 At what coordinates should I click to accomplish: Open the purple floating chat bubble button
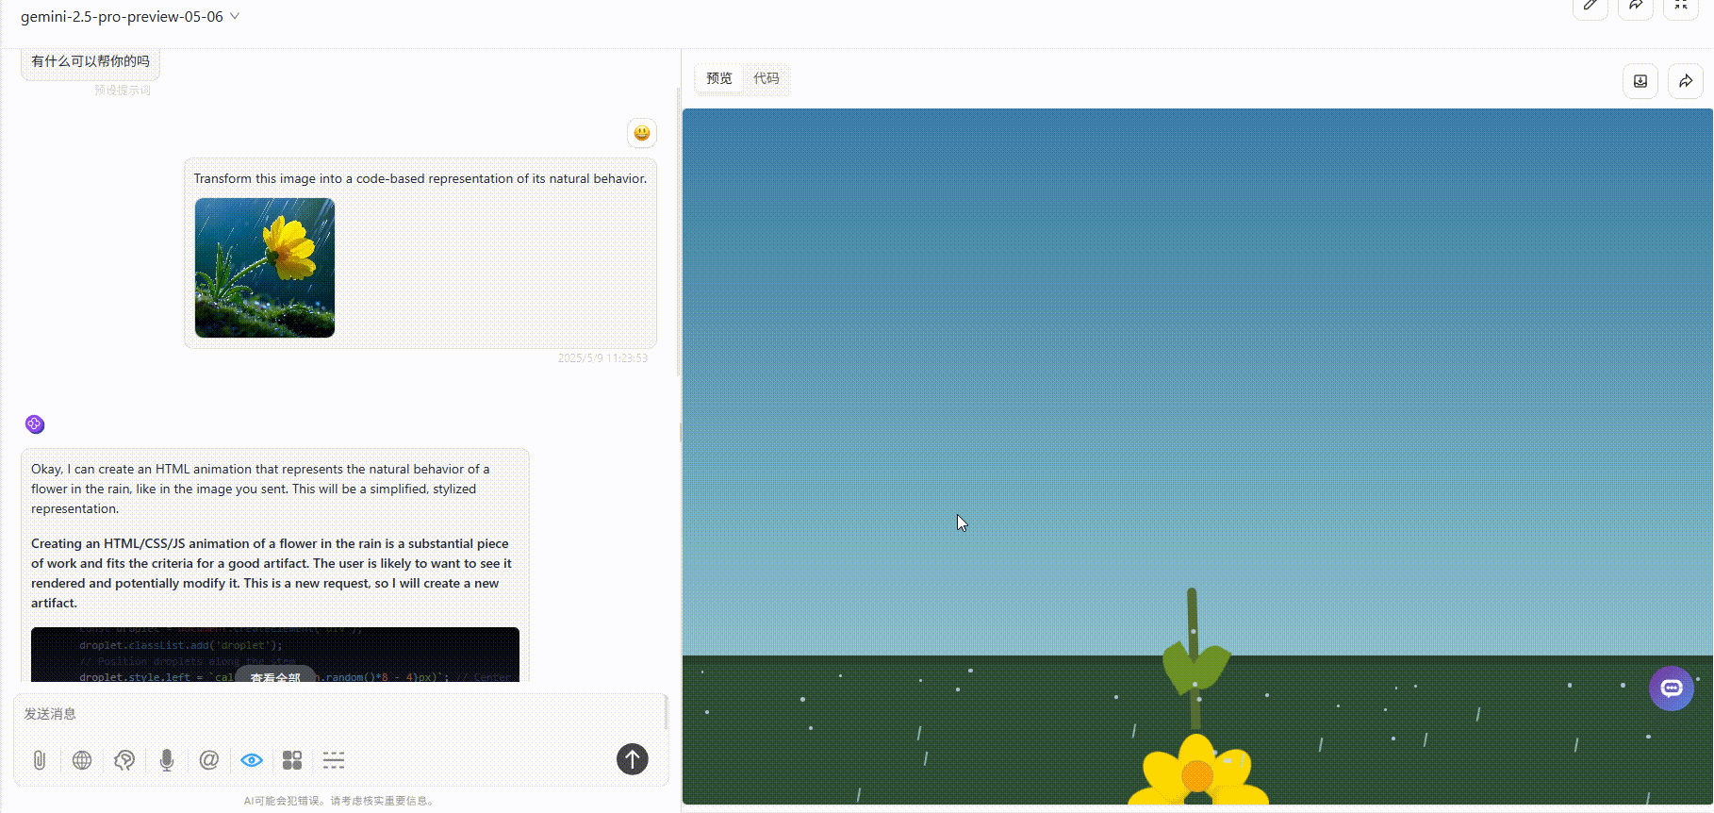pos(1672,689)
